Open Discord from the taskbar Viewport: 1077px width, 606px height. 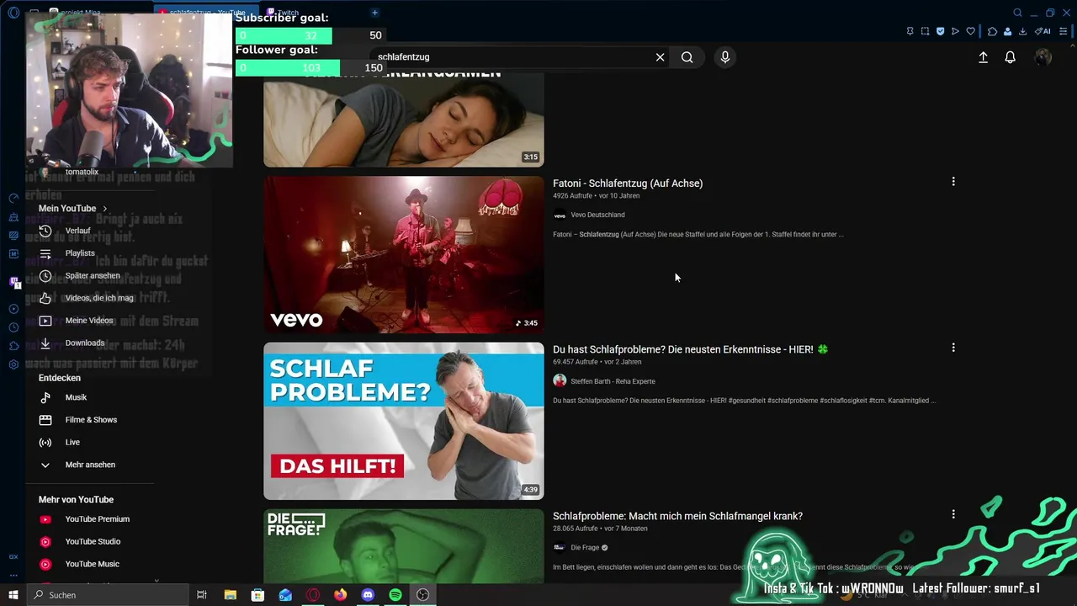[x=368, y=595]
